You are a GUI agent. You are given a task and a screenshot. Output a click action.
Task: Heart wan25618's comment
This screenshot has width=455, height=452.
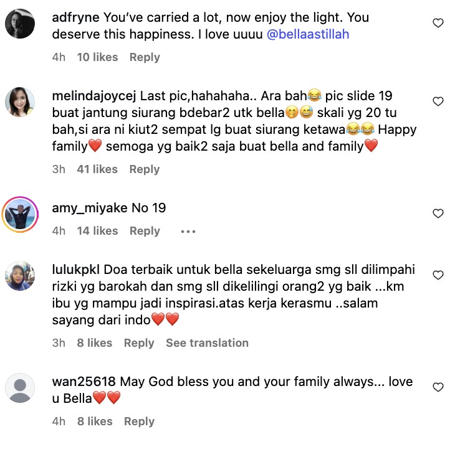(438, 387)
